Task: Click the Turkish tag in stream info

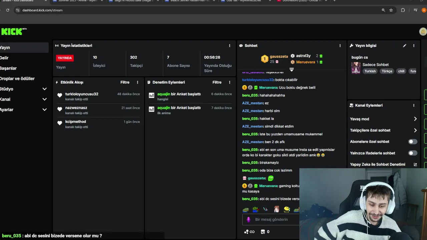Action: click(x=370, y=71)
